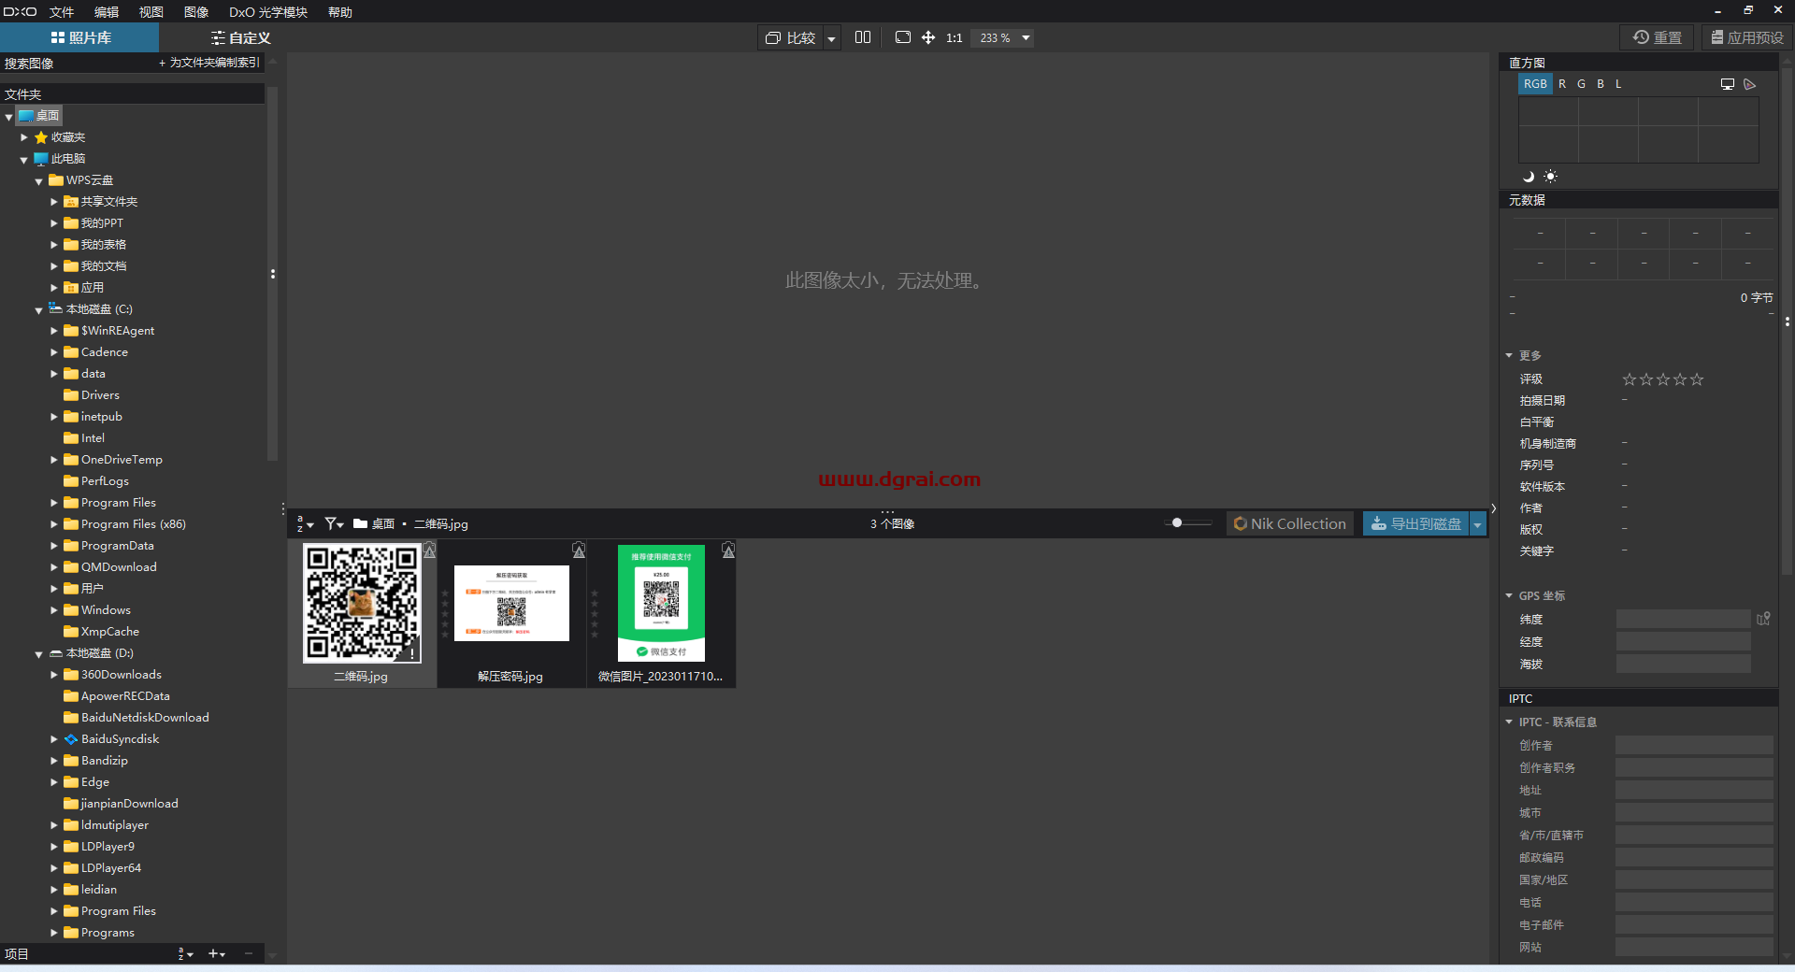Select the 我的PPT folder

pyautogui.click(x=93, y=223)
